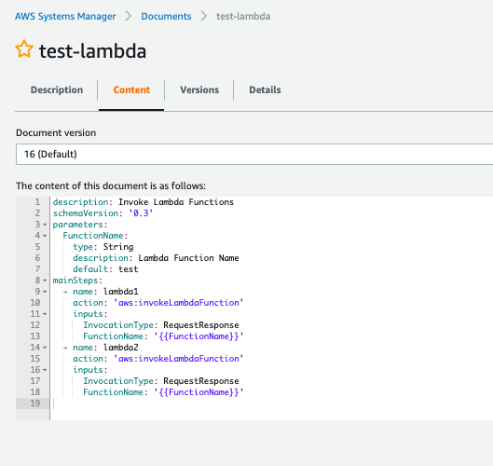Click schemaVersion '0.3' value
This screenshot has height=466, width=493.
click(x=141, y=213)
